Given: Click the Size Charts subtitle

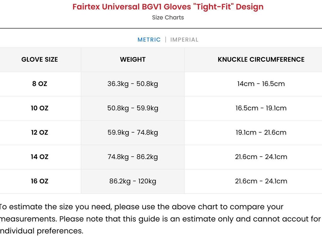Looking at the screenshot, I should tap(168, 18).
